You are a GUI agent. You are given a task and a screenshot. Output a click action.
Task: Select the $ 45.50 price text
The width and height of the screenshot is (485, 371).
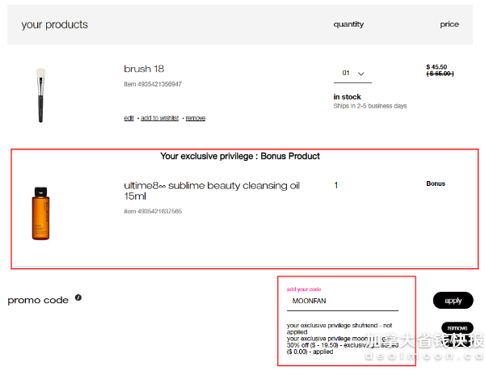coord(436,67)
